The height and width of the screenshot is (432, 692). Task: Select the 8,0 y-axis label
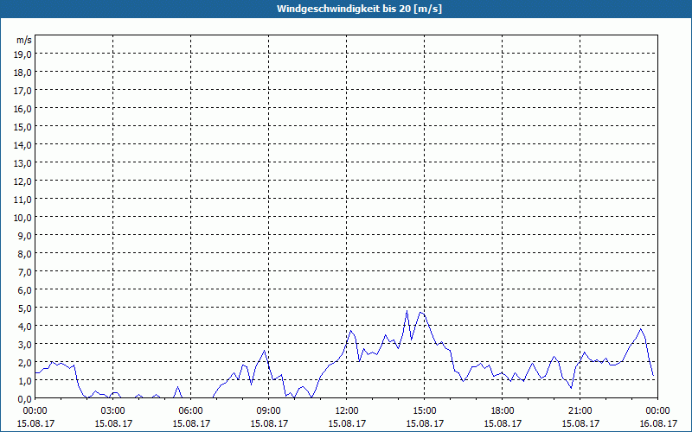(25, 253)
